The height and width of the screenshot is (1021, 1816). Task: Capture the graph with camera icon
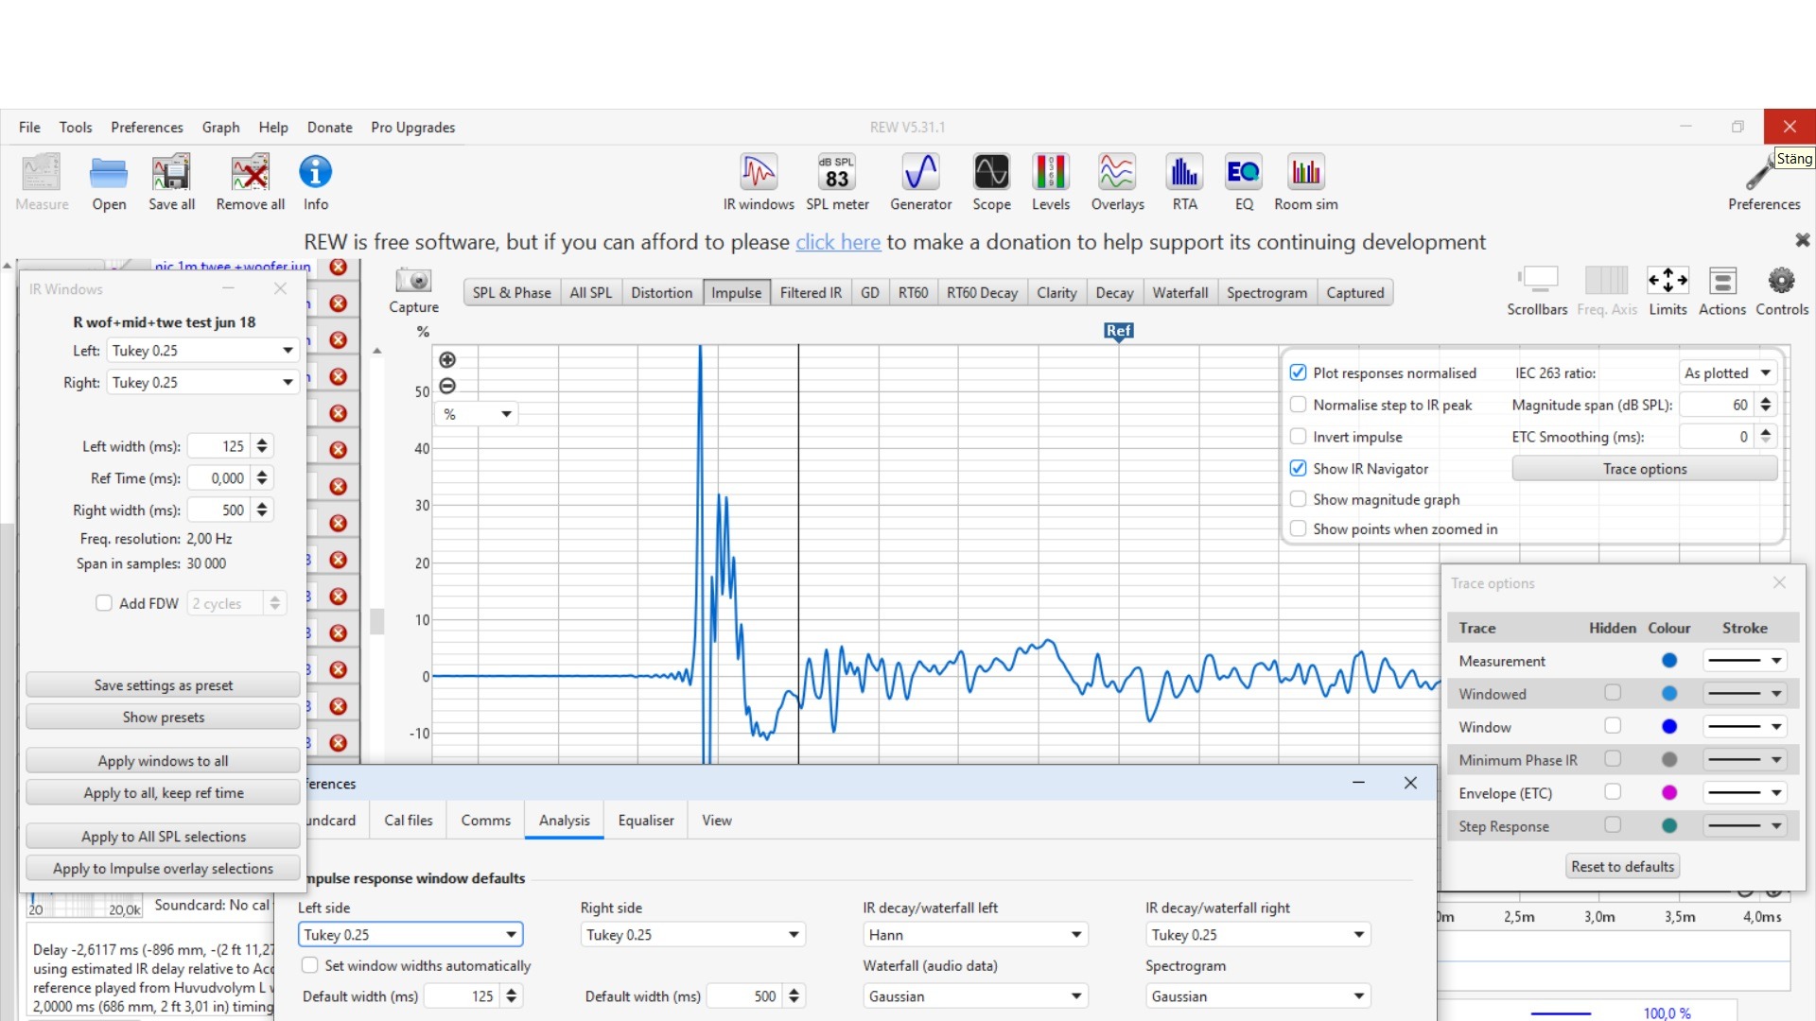413,290
